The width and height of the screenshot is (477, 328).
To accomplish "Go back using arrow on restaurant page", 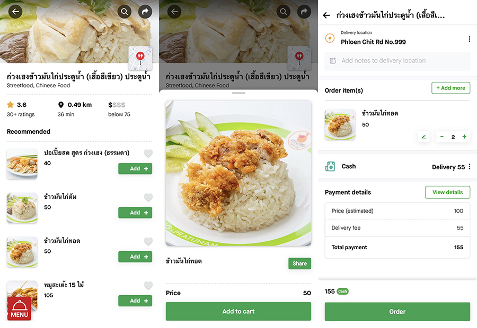I will click(15, 12).
